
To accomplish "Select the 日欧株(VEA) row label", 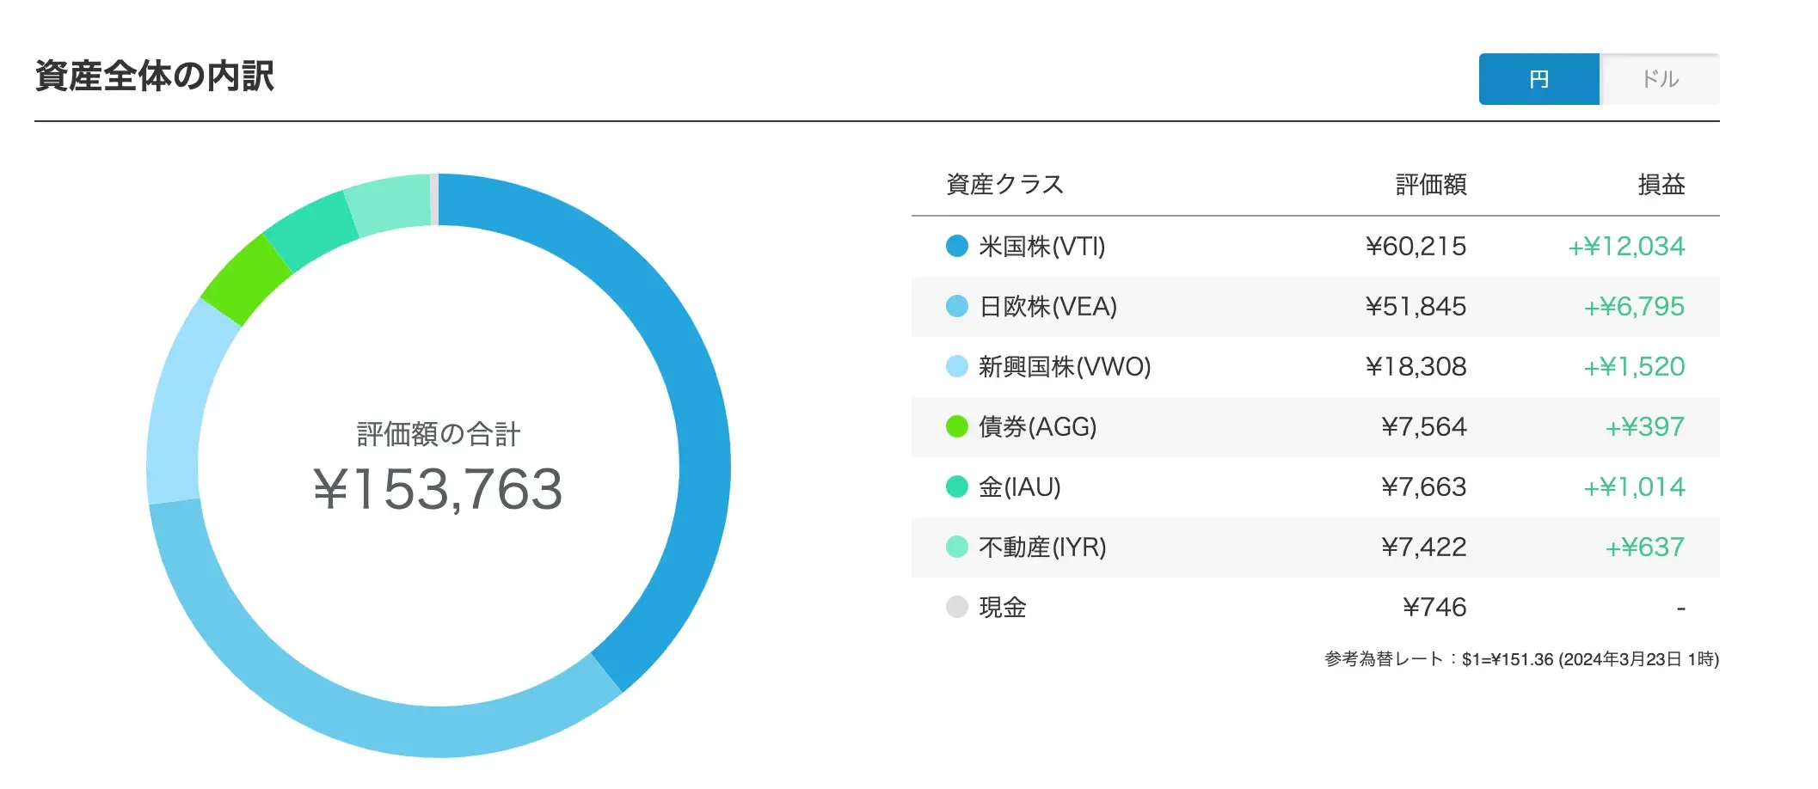I will pyautogui.click(x=1048, y=307).
